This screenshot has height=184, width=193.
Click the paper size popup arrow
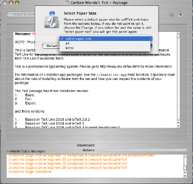point(151,38)
